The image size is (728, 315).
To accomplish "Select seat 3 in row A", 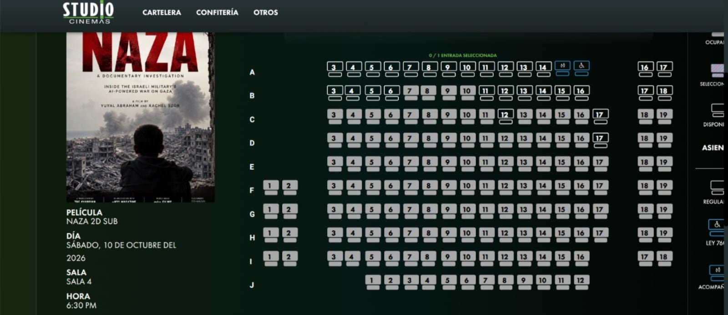I will [x=335, y=69].
